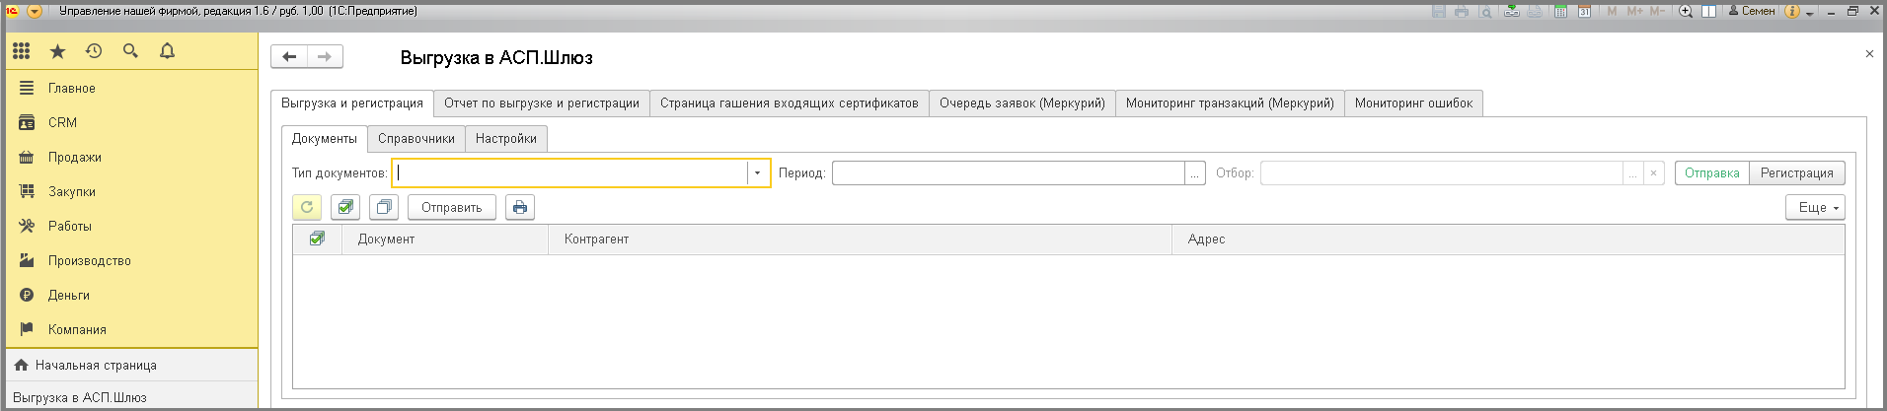Open Мониторинг ошибок tab
Image resolution: width=1887 pixels, height=411 pixels.
1413,103
